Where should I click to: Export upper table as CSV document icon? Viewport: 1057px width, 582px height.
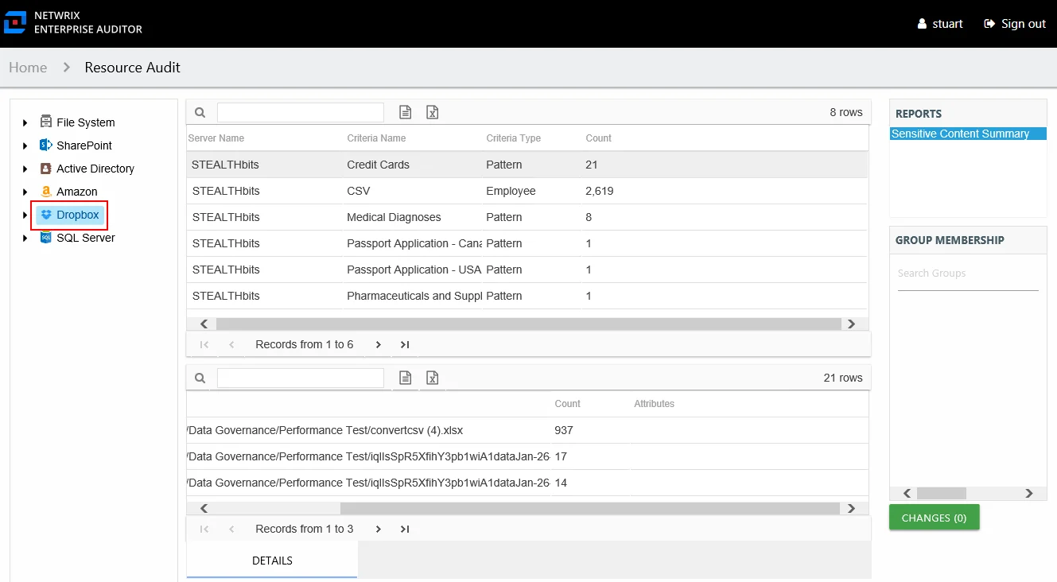click(406, 112)
